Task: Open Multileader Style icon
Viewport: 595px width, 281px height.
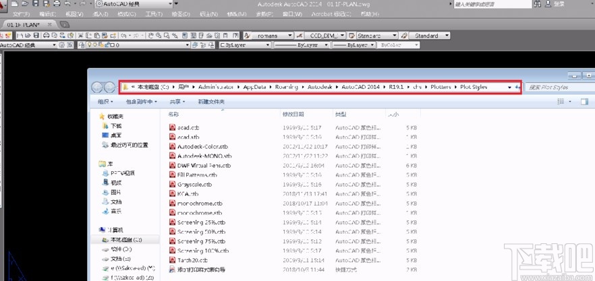Action: pyautogui.click(x=404, y=36)
